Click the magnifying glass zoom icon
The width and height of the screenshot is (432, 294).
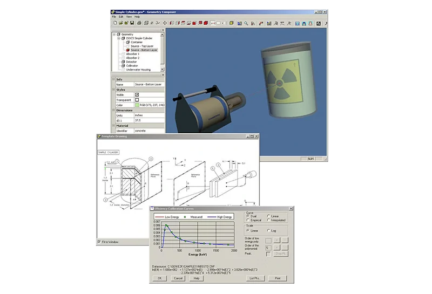(x=246, y=23)
